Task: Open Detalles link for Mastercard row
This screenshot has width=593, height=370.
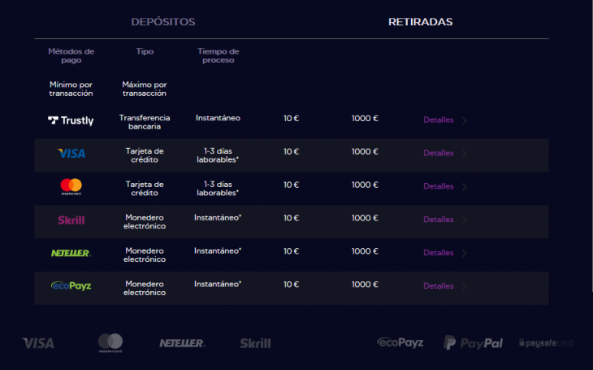Action: [x=439, y=186]
